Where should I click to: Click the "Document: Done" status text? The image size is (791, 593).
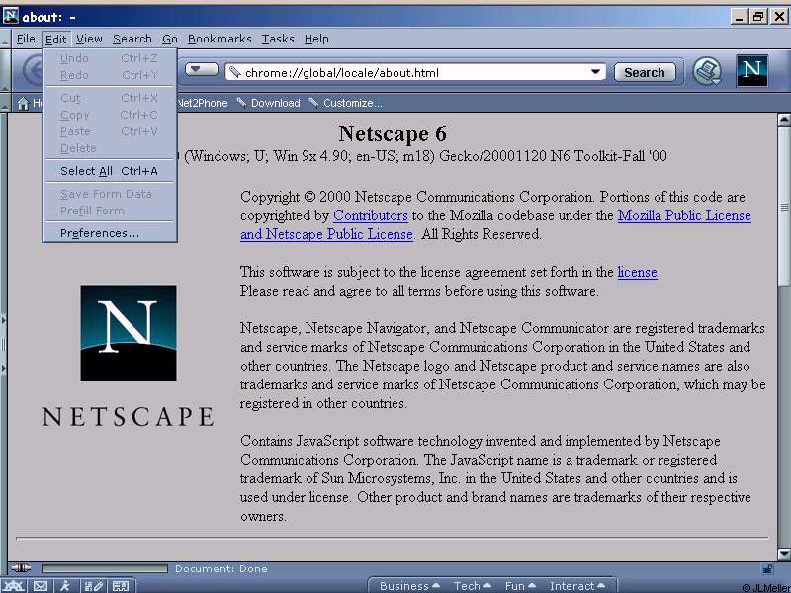pos(220,569)
